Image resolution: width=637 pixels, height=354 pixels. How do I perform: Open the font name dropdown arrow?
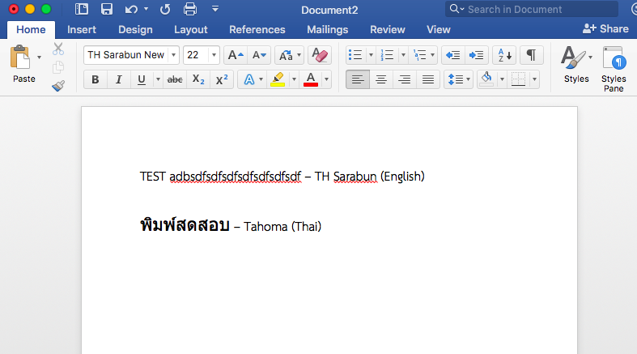[x=173, y=55]
